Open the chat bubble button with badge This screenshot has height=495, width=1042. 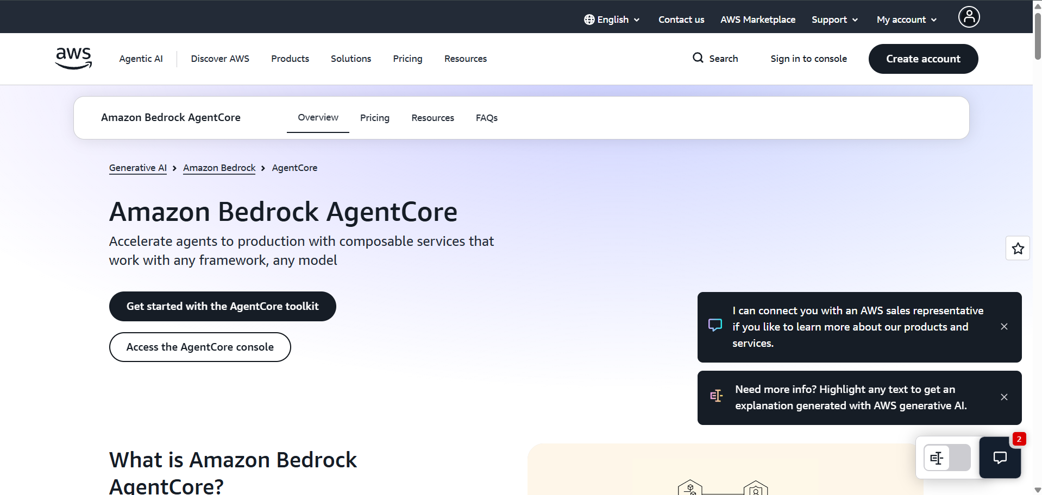pos(1000,458)
